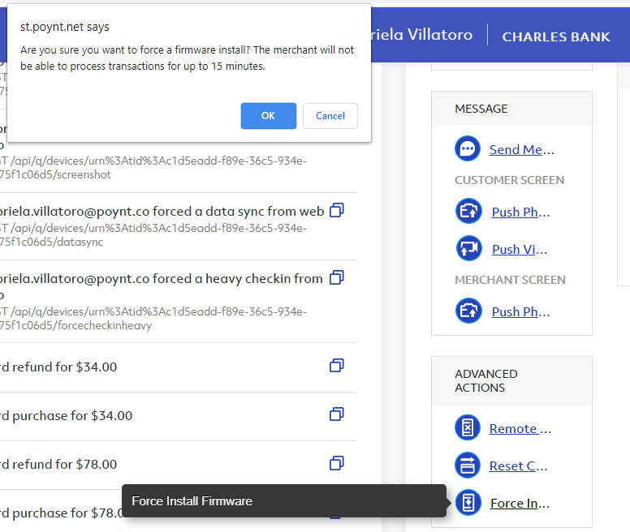Screen dimensions: 630x532
Task: Select the CHARLES BANK header text
Action: 556,37
